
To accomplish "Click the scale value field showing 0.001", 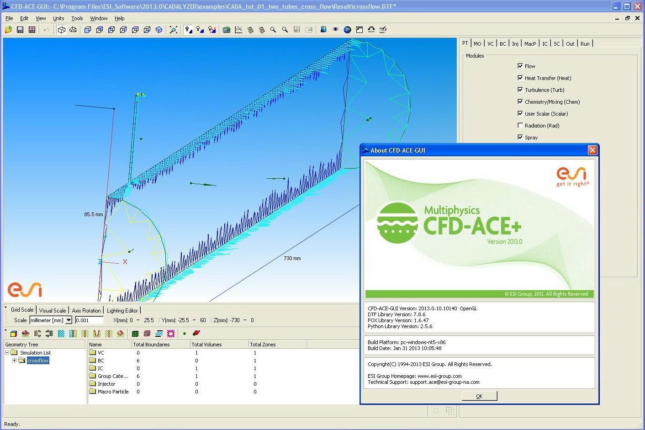I will [89, 320].
